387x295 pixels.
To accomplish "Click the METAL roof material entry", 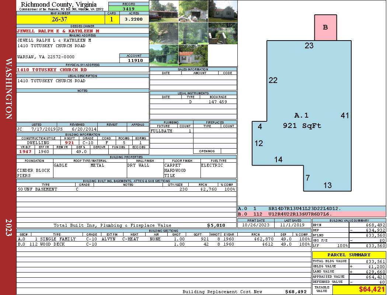I will coord(97,165).
